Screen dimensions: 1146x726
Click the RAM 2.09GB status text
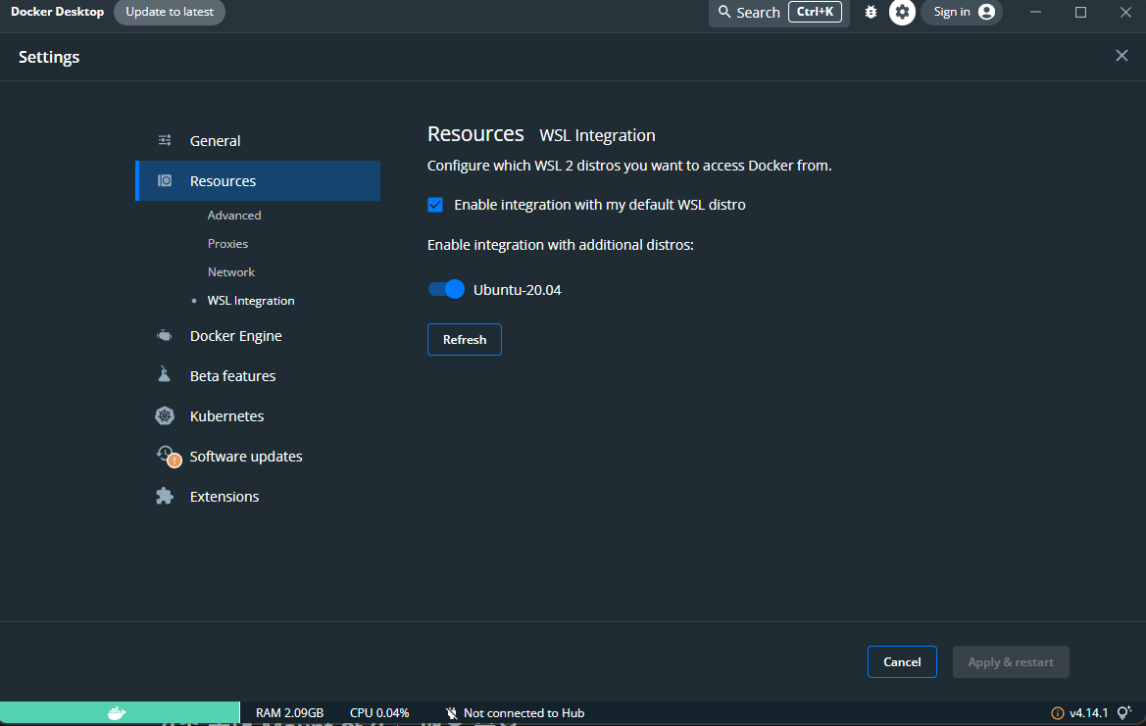pyautogui.click(x=289, y=713)
